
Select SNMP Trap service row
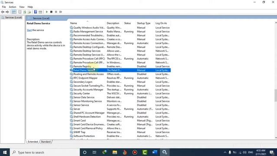[x=120, y=132]
